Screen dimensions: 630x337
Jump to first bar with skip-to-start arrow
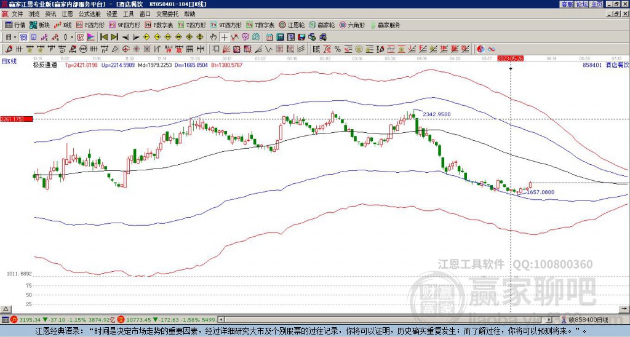[103, 37]
